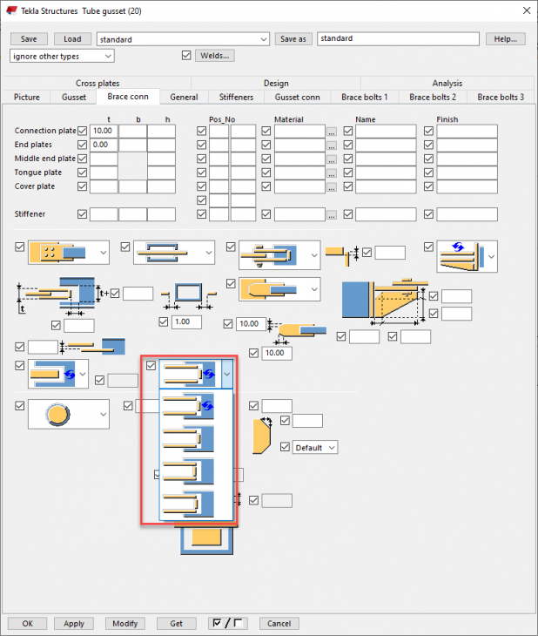Click the chamfered plate shape image
Viewport: 538px width, 636px height.
pyautogui.click(x=261, y=436)
